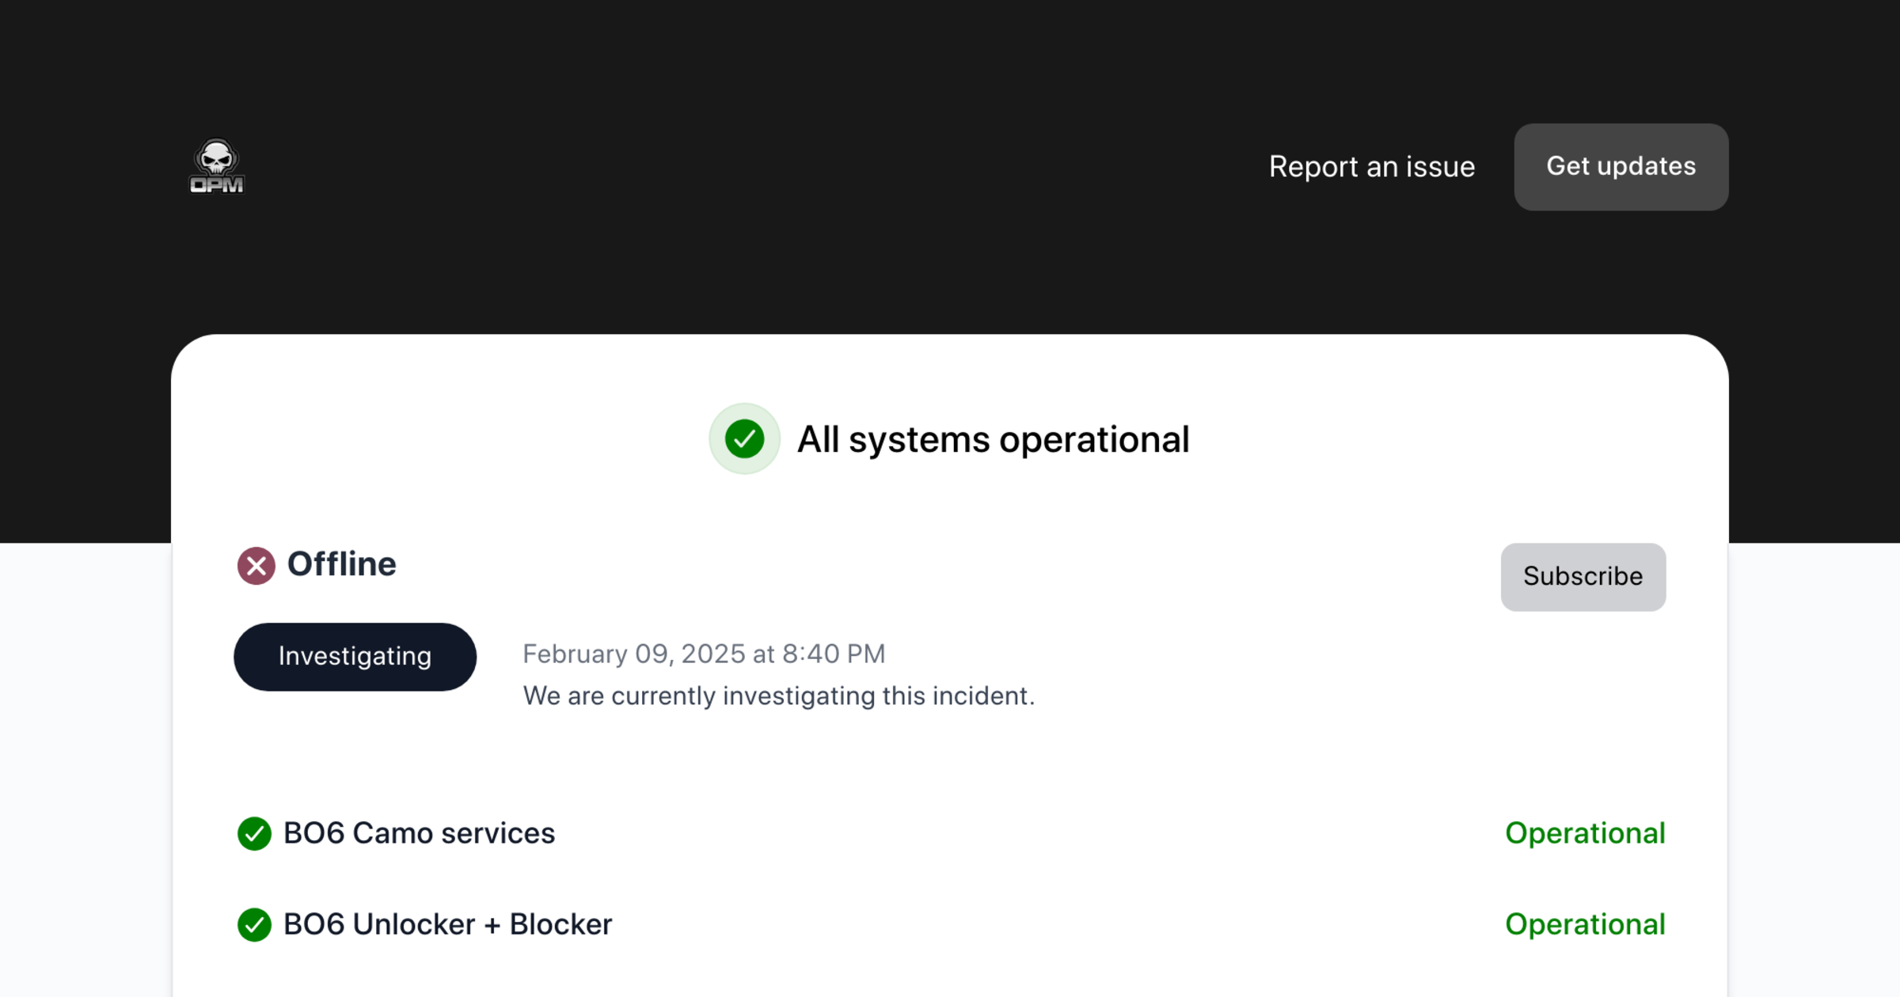
Task: Click the Investigating status badge
Action: (x=355, y=656)
